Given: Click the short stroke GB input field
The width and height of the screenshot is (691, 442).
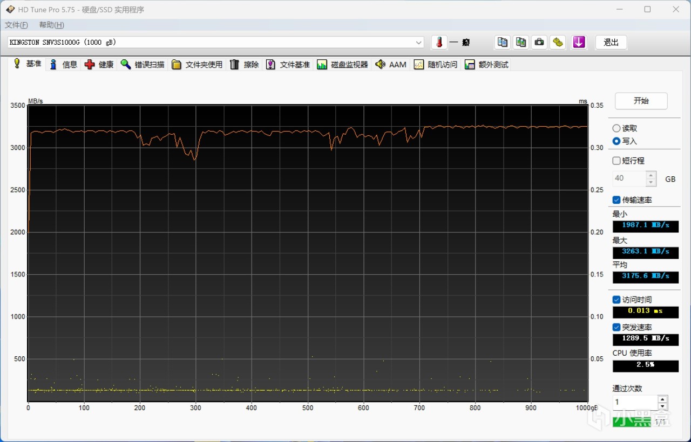Looking at the screenshot, I should (x=629, y=178).
